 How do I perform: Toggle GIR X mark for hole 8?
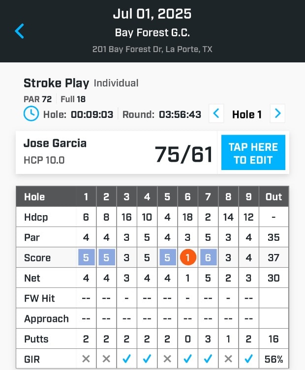[x=228, y=359]
